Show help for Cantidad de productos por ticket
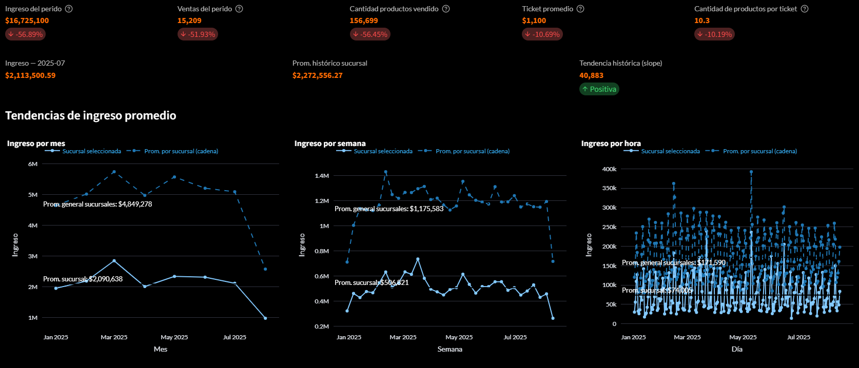This screenshot has height=368, width=859. click(805, 9)
